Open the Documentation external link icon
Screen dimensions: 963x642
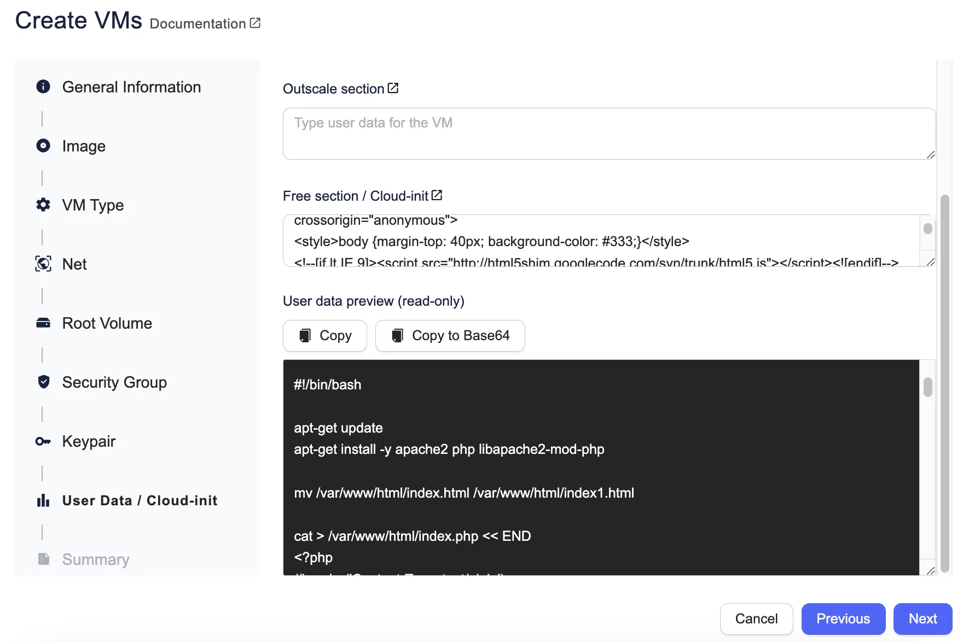pos(255,23)
